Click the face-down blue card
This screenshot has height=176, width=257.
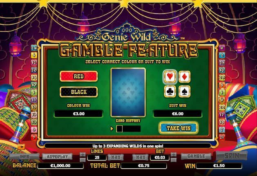click(x=128, y=92)
